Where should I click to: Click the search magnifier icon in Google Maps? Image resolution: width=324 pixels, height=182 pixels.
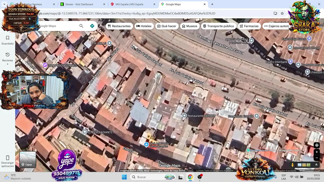pyautogui.click(x=81, y=26)
